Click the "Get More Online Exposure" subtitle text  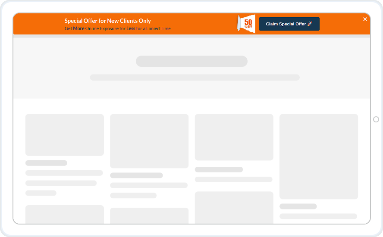click(117, 28)
